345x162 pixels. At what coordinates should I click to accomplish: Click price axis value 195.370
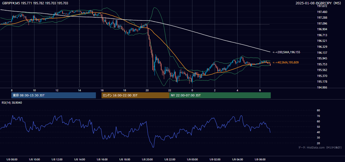point(322,76)
